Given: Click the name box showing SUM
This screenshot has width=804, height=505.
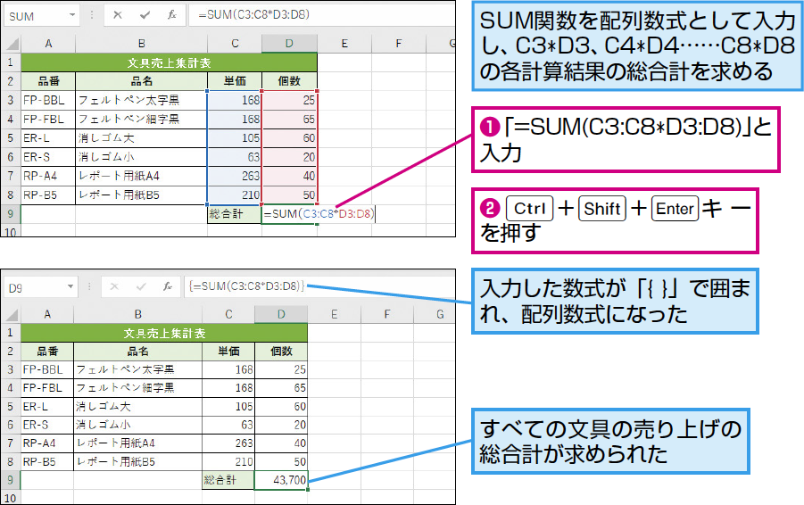Looking at the screenshot, I should point(36,15).
